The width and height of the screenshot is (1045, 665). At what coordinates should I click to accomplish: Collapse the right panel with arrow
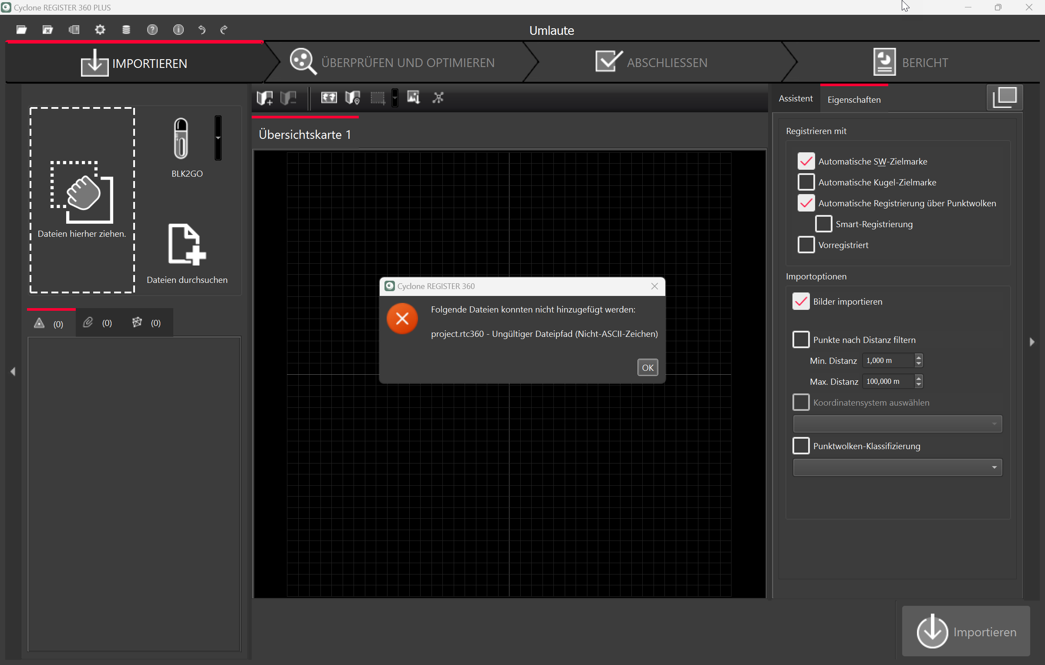click(x=1032, y=342)
